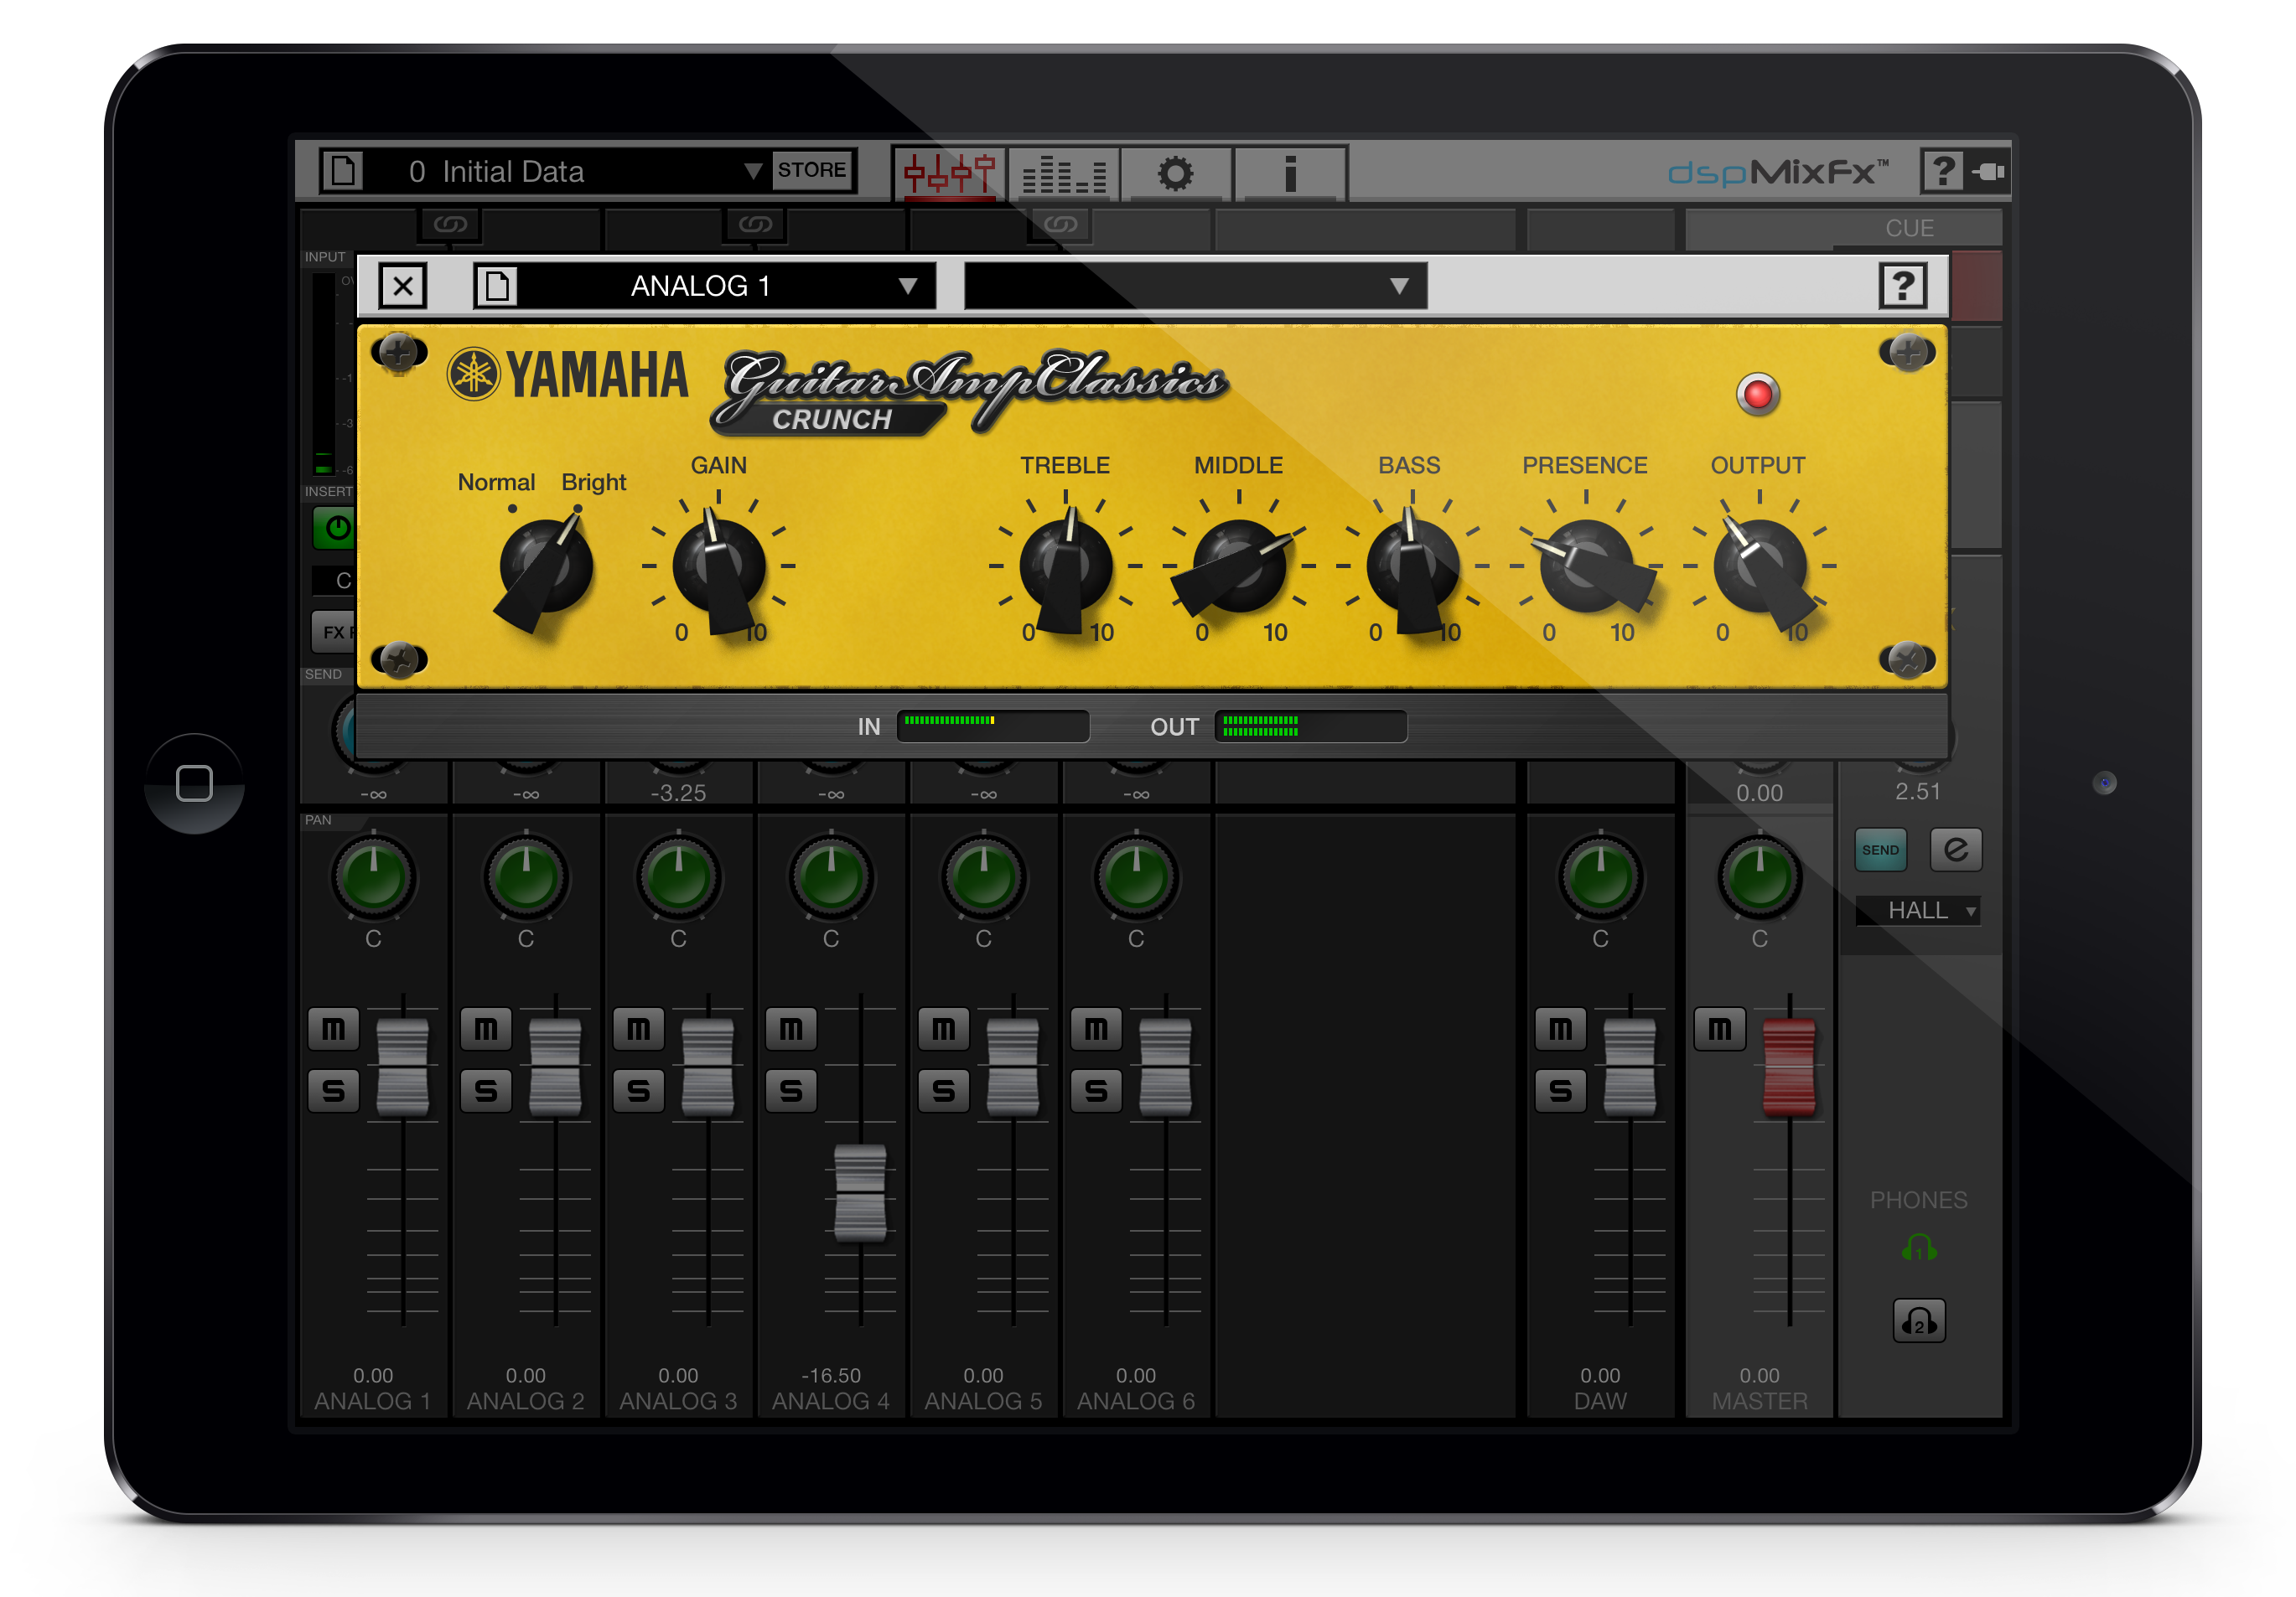The width and height of the screenshot is (2296, 1597).
Task: Solo the DAW channel
Action: pos(1561,1090)
